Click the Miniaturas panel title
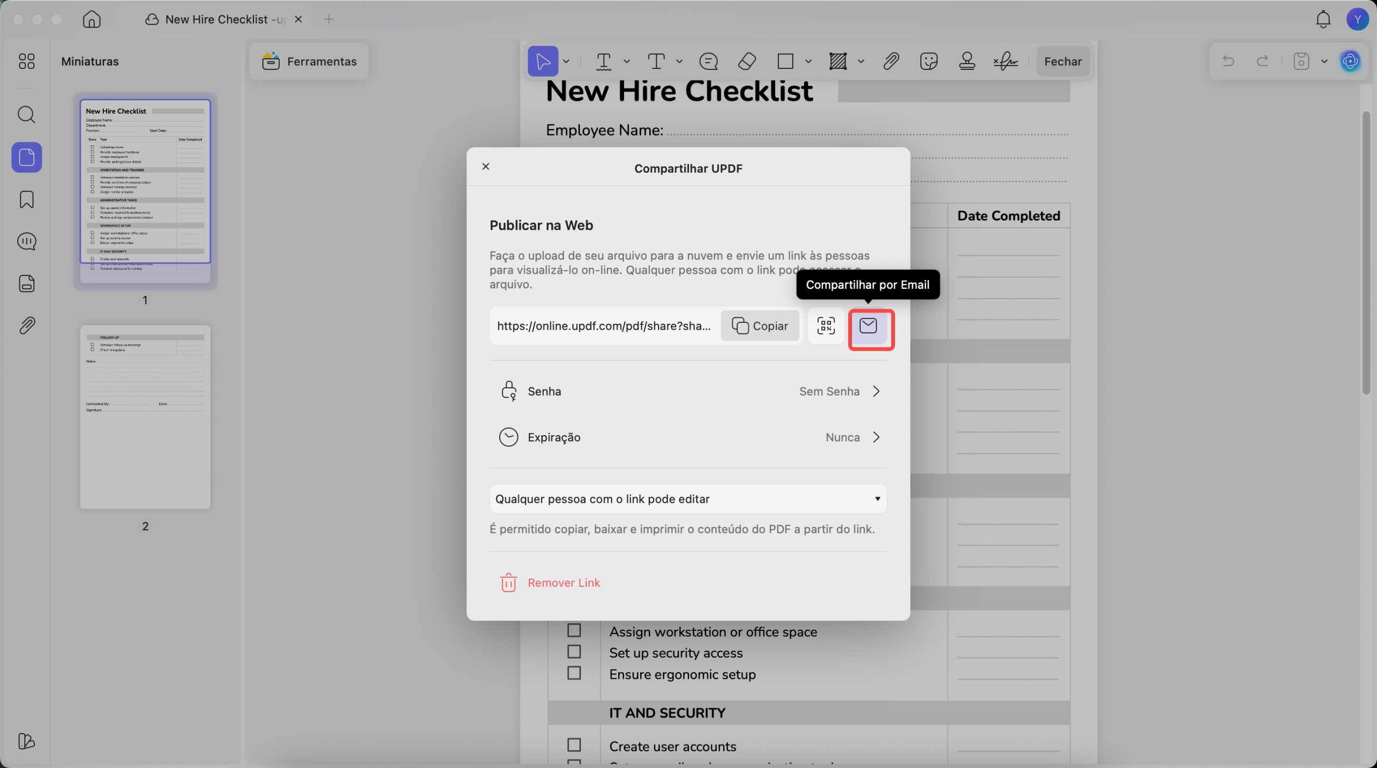The width and height of the screenshot is (1377, 768). [90, 61]
